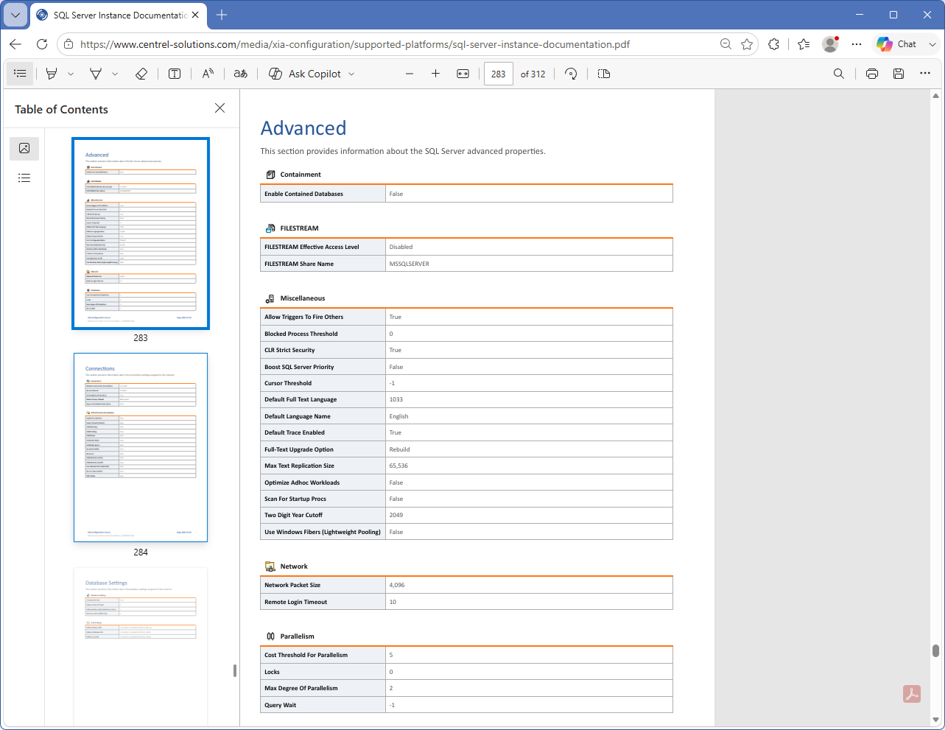Click 'Max Text Replication Size' label
This screenshot has height=730, width=945.
click(299, 466)
